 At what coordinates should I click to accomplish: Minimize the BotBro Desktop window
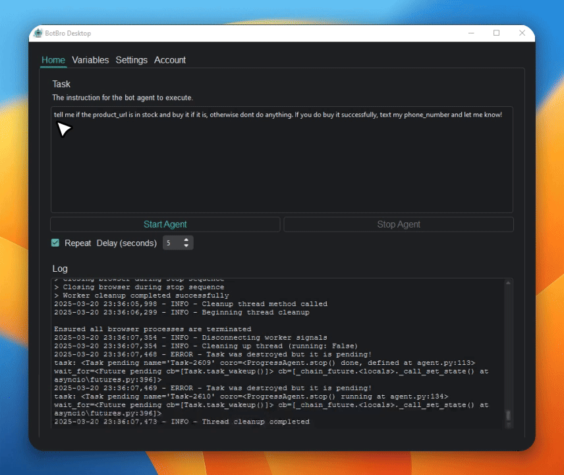[x=471, y=33]
